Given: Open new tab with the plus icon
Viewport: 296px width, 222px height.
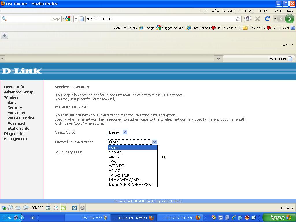Looking at the screenshot, I should tap(4, 36).
